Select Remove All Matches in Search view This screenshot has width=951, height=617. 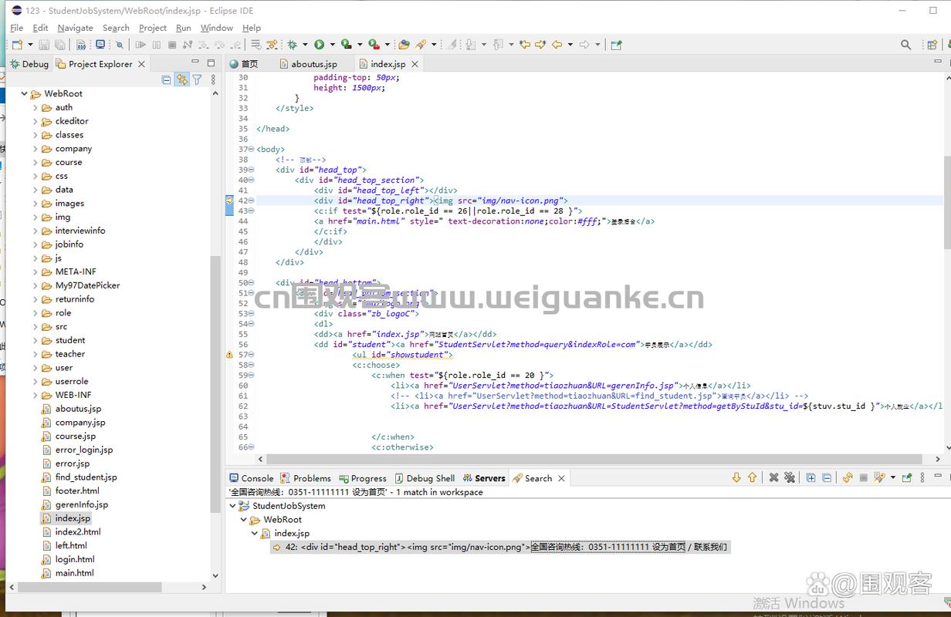(790, 477)
